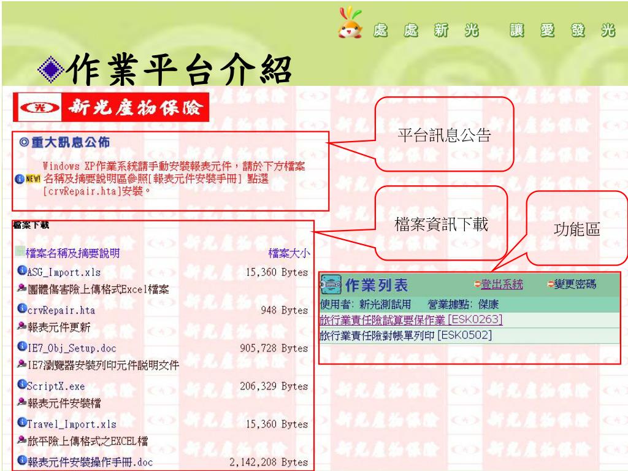
Task: Click the 2,142,208 Bytes file size
Action: click(269, 462)
